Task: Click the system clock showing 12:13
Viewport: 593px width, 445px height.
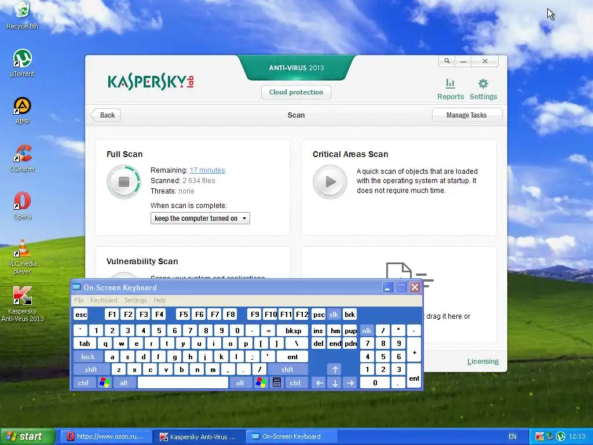Action: (x=577, y=437)
